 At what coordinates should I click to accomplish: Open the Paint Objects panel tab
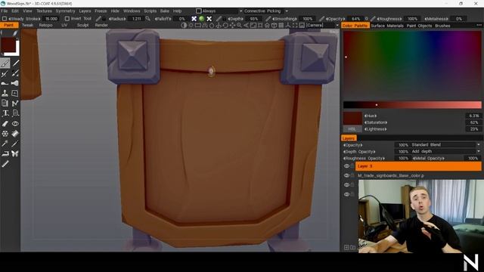pos(419,26)
